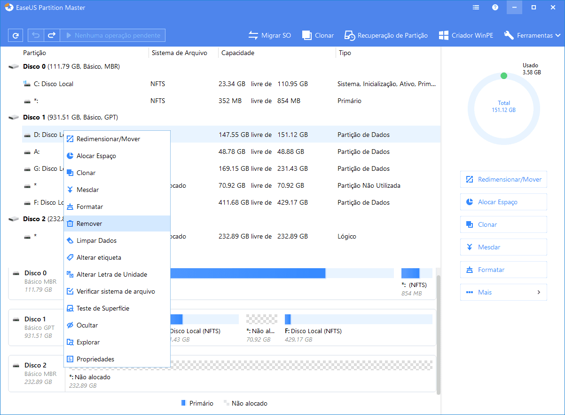
Task: Click Formatar button in right panel
Action: pos(503,270)
